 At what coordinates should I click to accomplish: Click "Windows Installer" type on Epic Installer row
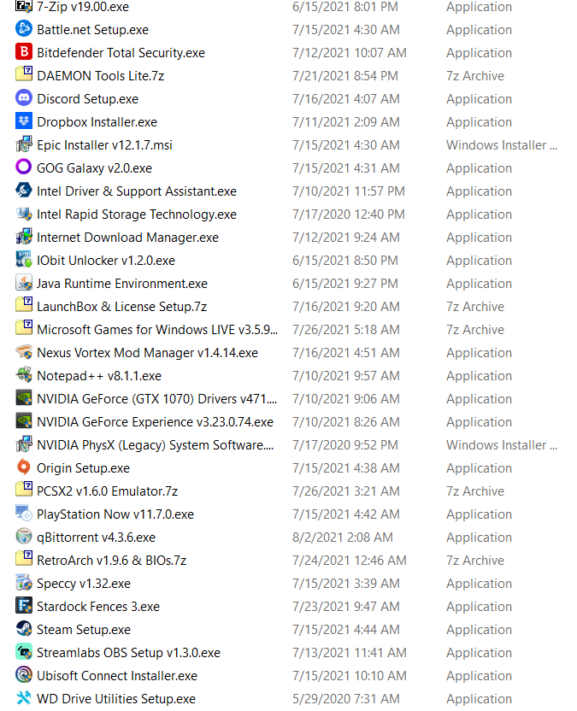(502, 145)
